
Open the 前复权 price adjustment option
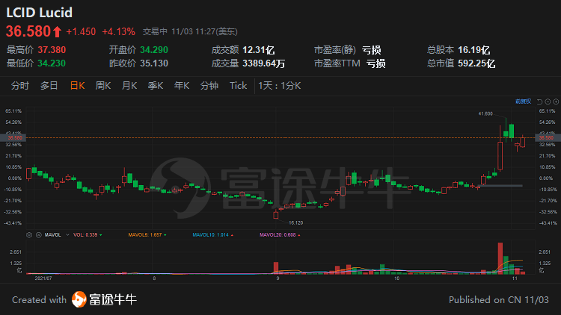523,102
